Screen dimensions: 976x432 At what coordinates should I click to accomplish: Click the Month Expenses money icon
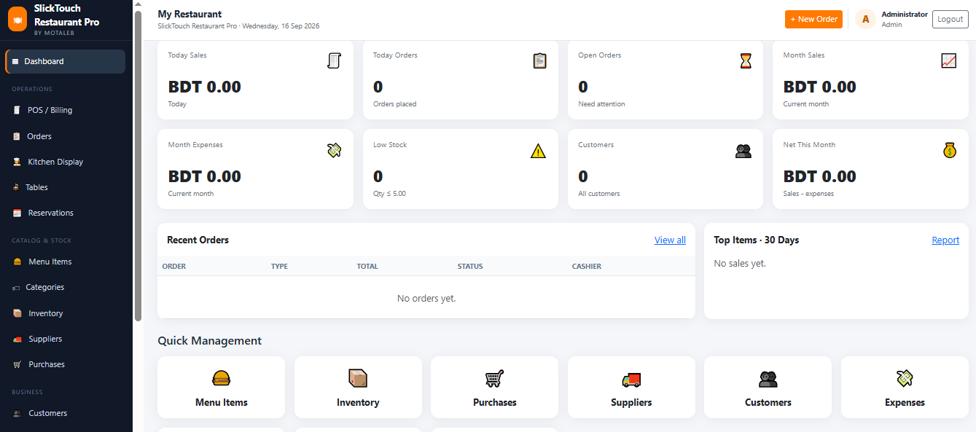tap(334, 151)
